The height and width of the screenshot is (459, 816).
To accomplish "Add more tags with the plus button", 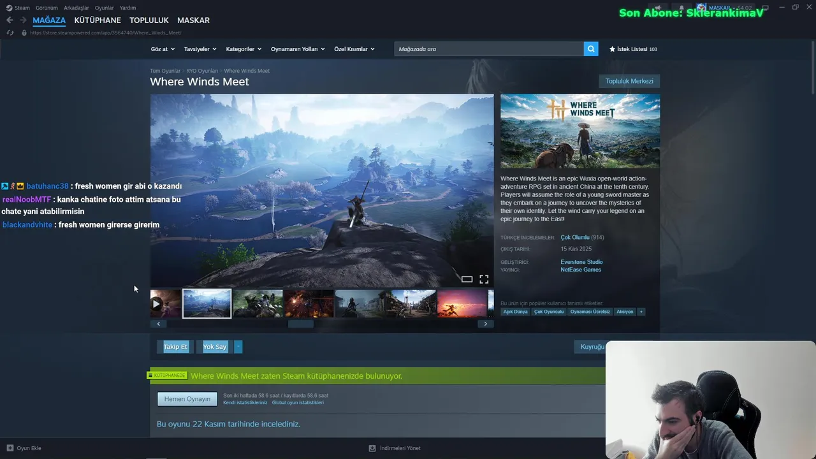I will point(641,312).
